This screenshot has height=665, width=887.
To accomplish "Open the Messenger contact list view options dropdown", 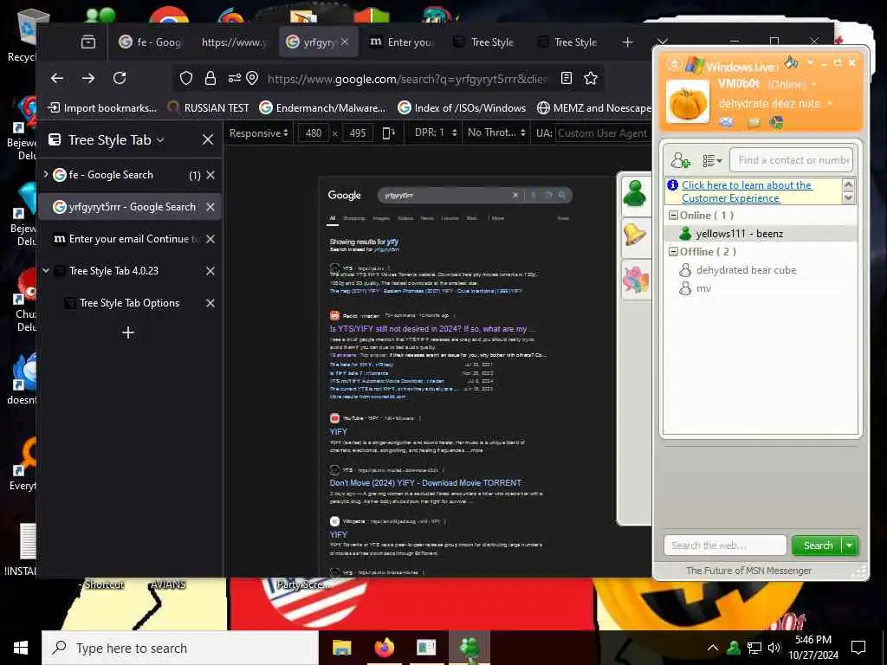I will (712, 161).
